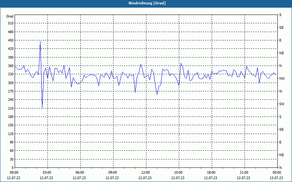Click the "180" left-axis value
Screen dimensions: 292x182
(11, 117)
